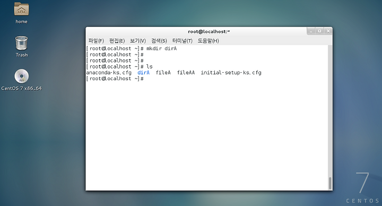Screen dimensions: 382x206
Task: Click fileA in the ls output
Action: (x=163, y=73)
